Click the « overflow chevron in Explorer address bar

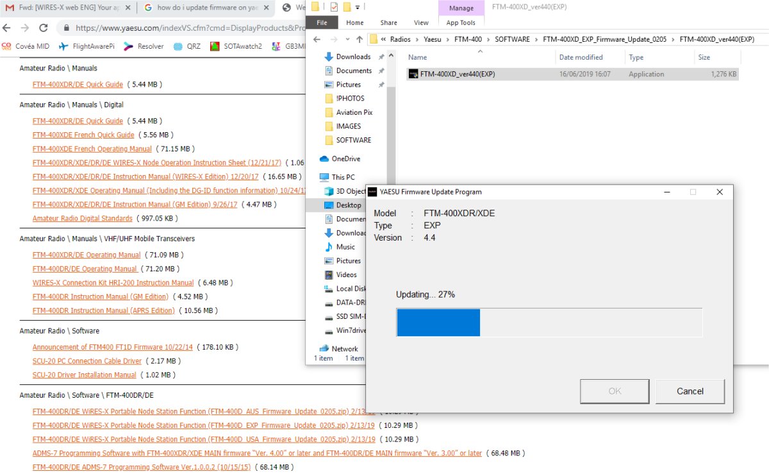pyautogui.click(x=383, y=39)
